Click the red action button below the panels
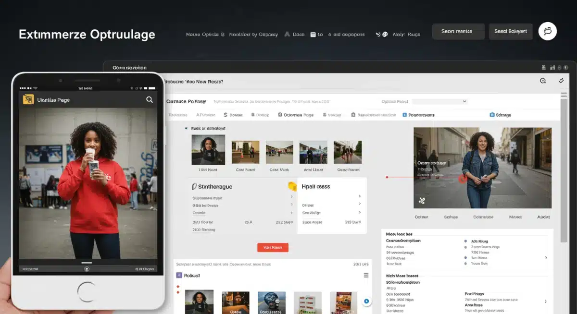The height and width of the screenshot is (314, 577). (273, 247)
